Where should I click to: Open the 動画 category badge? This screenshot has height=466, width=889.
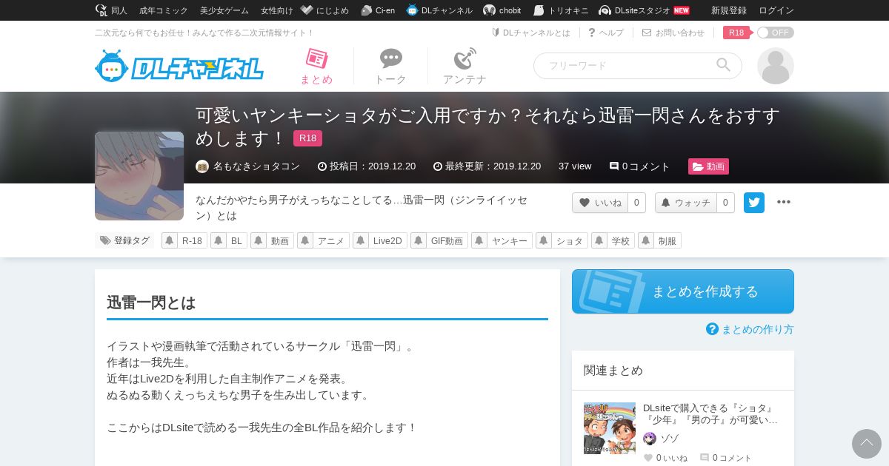[x=708, y=166]
